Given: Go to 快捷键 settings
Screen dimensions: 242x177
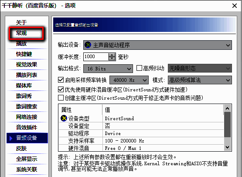Looking at the screenshot, I should point(24,54).
